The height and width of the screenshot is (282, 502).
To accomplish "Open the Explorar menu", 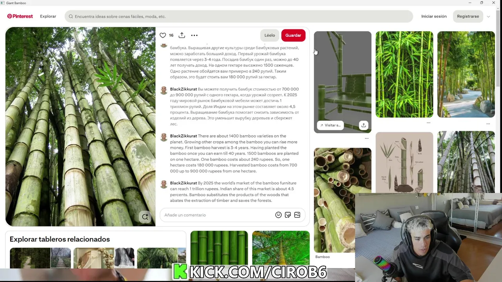I will 48,16.
